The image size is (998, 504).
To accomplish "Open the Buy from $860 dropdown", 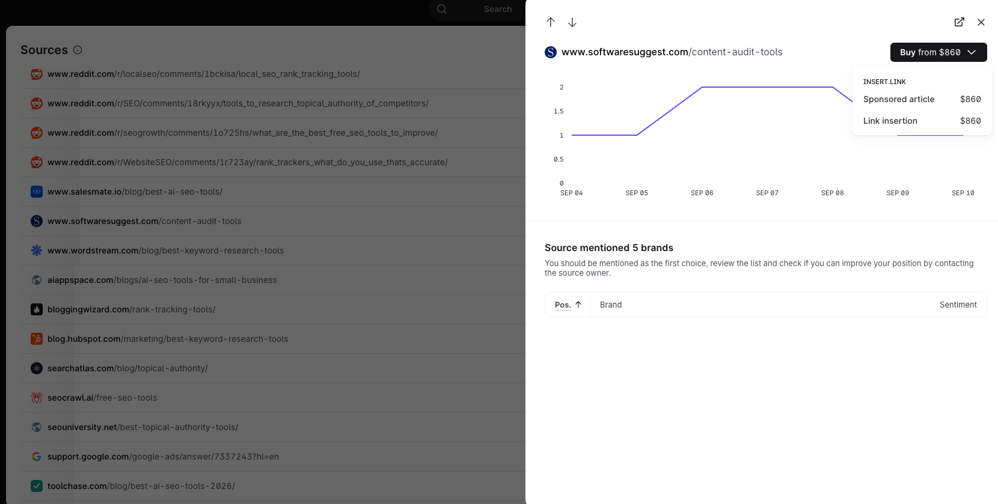I will click(938, 52).
